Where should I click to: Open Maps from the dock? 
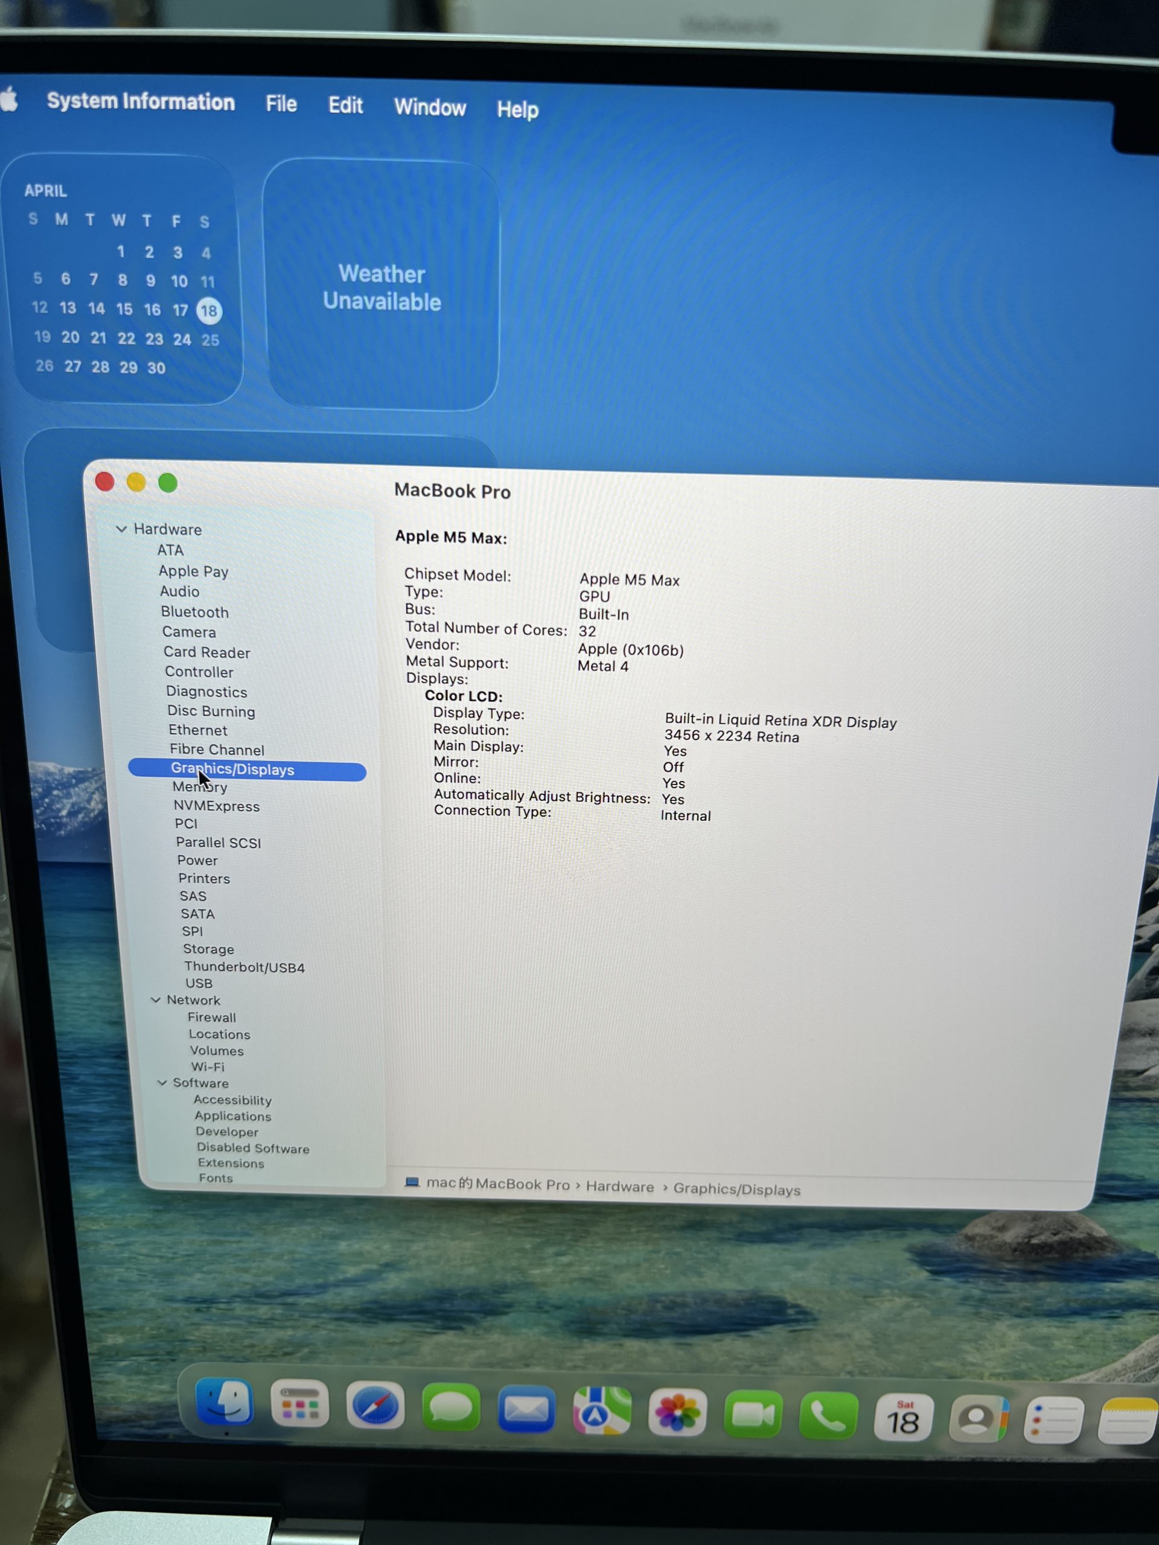(601, 1412)
